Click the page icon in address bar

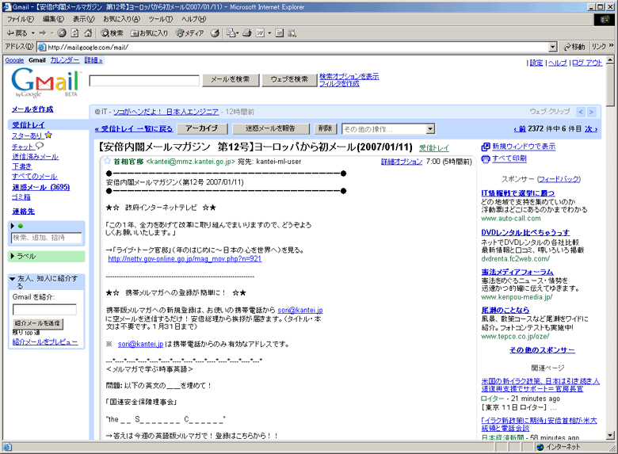[x=41, y=47]
